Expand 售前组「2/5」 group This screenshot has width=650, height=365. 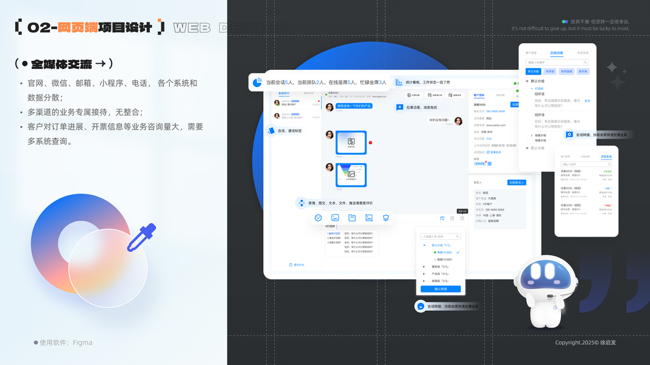pyautogui.click(x=423, y=266)
